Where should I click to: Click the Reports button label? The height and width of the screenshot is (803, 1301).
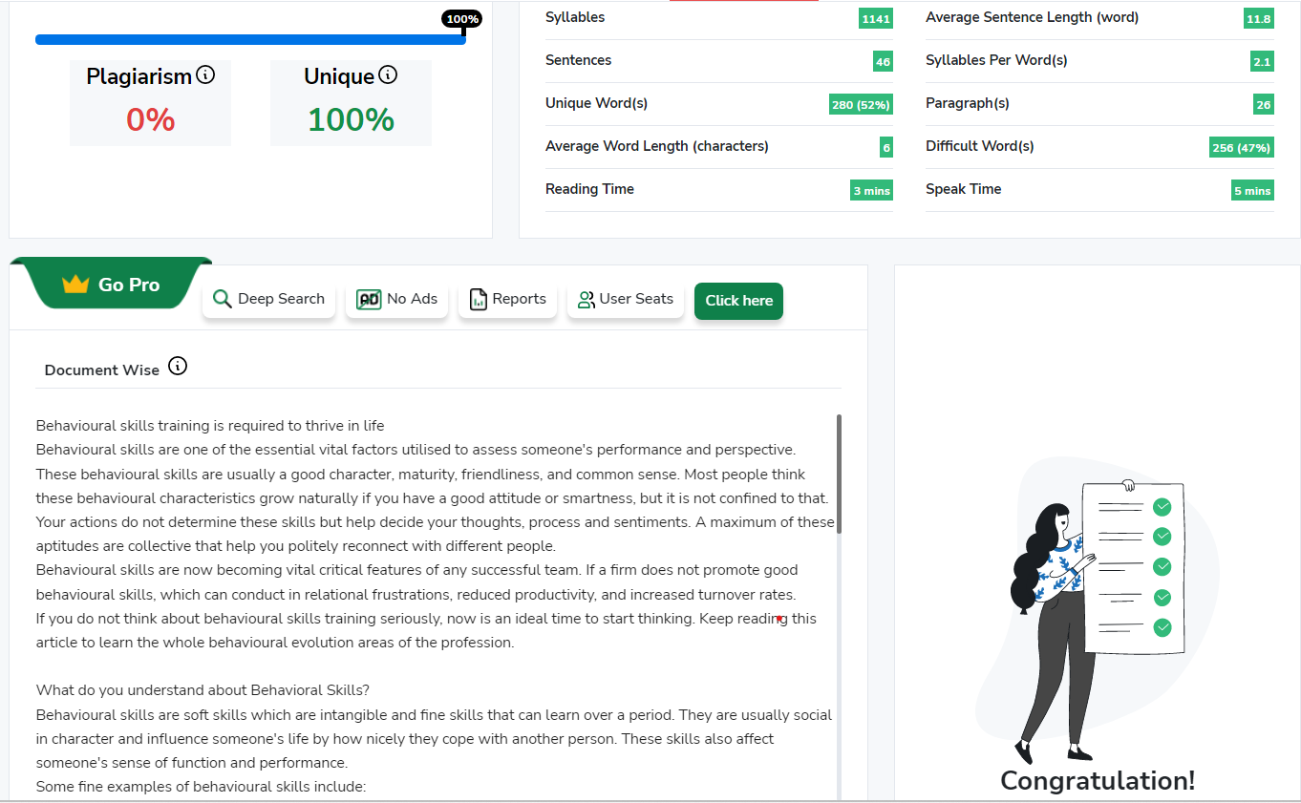pos(520,299)
